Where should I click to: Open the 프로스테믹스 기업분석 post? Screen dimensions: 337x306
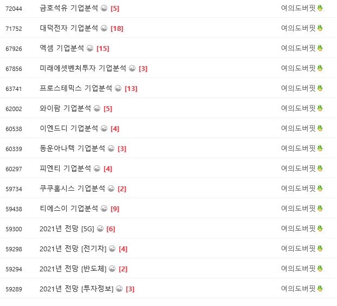(76, 88)
